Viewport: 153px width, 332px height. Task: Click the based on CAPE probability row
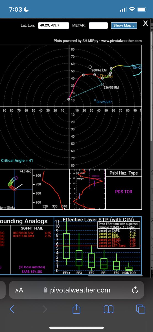[117, 230]
